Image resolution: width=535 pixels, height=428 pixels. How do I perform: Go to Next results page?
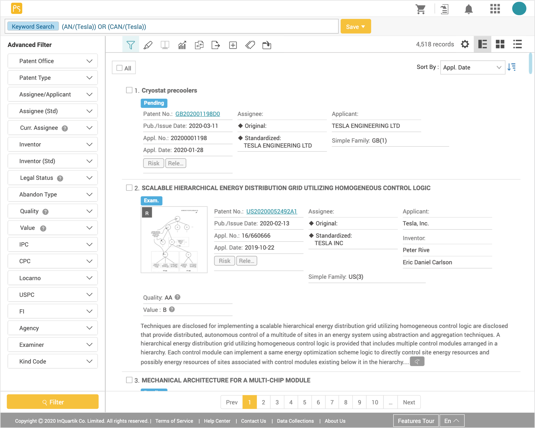tap(409, 402)
